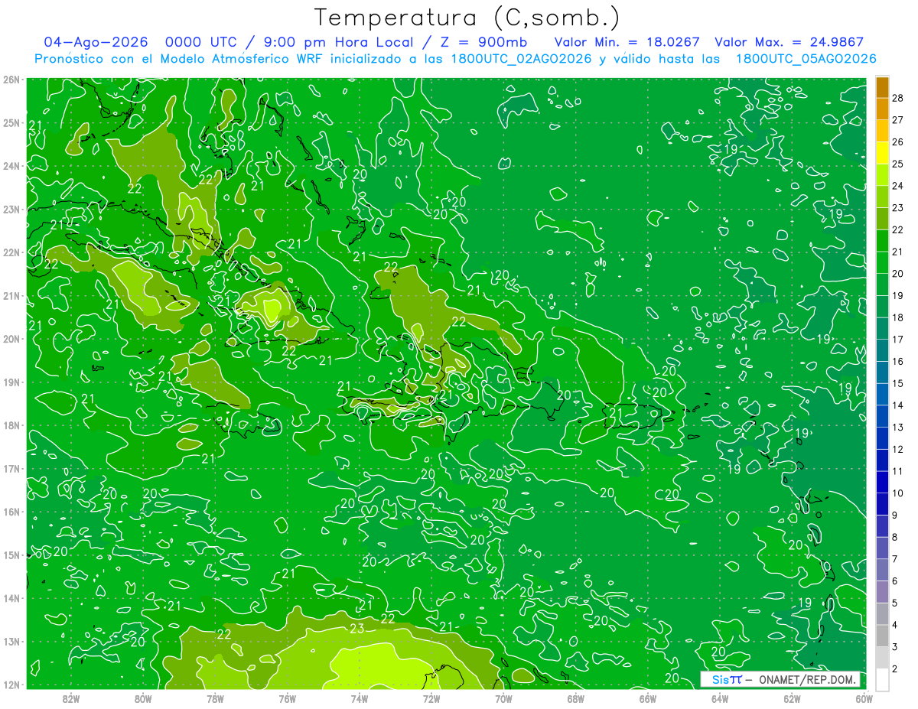Click the '13N' latitude axis label
The image size is (918, 709).
11,641
